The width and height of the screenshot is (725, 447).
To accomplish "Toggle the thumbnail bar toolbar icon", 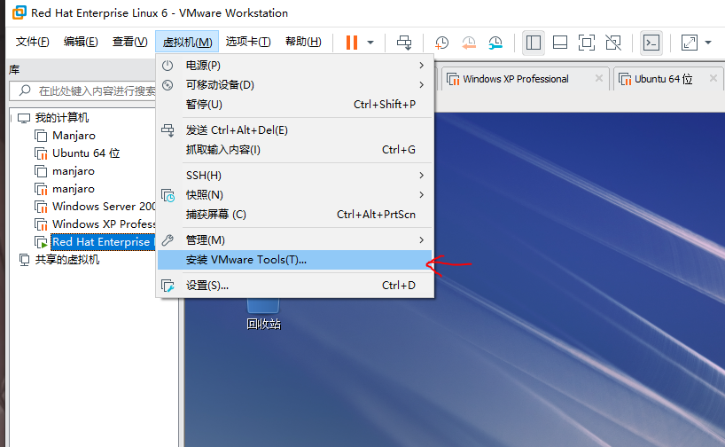I will pos(560,43).
